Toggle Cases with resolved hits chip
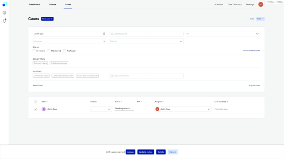The width and height of the screenshot is (284, 159). (87, 76)
